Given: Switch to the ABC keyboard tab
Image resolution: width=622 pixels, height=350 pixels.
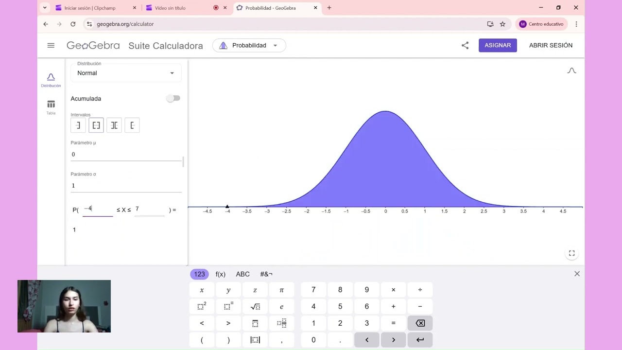Looking at the screenshot, I should [x=242, y=274].
